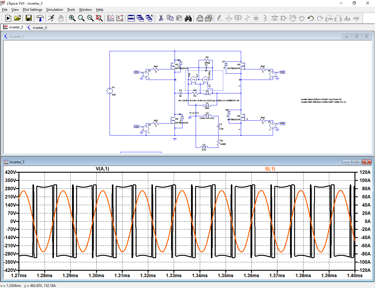The height and width of the screenshot is (288, 375).
Task: Open Component gate-shaped tool icon
Action: (x=283, y=18)
